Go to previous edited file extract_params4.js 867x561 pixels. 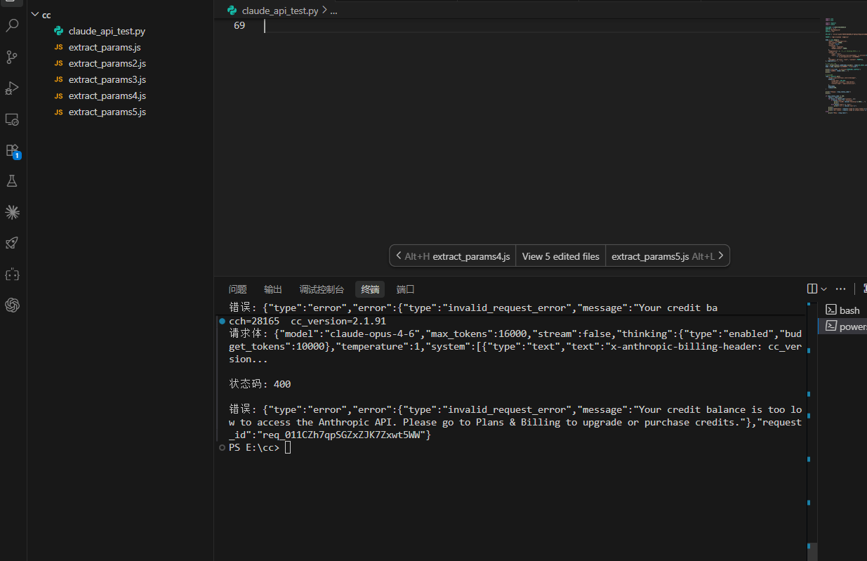[453, 256]
